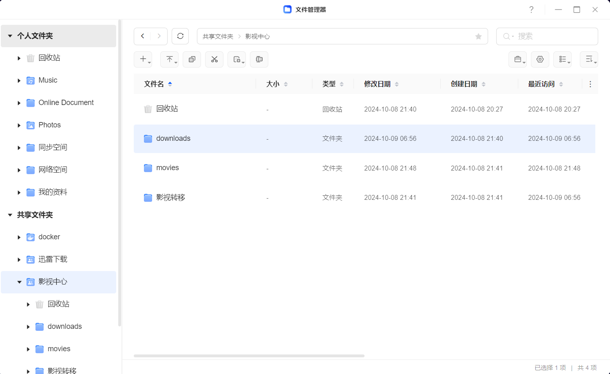
Task: Collapse the 个人文件夹 section
Action: point(10,36)
